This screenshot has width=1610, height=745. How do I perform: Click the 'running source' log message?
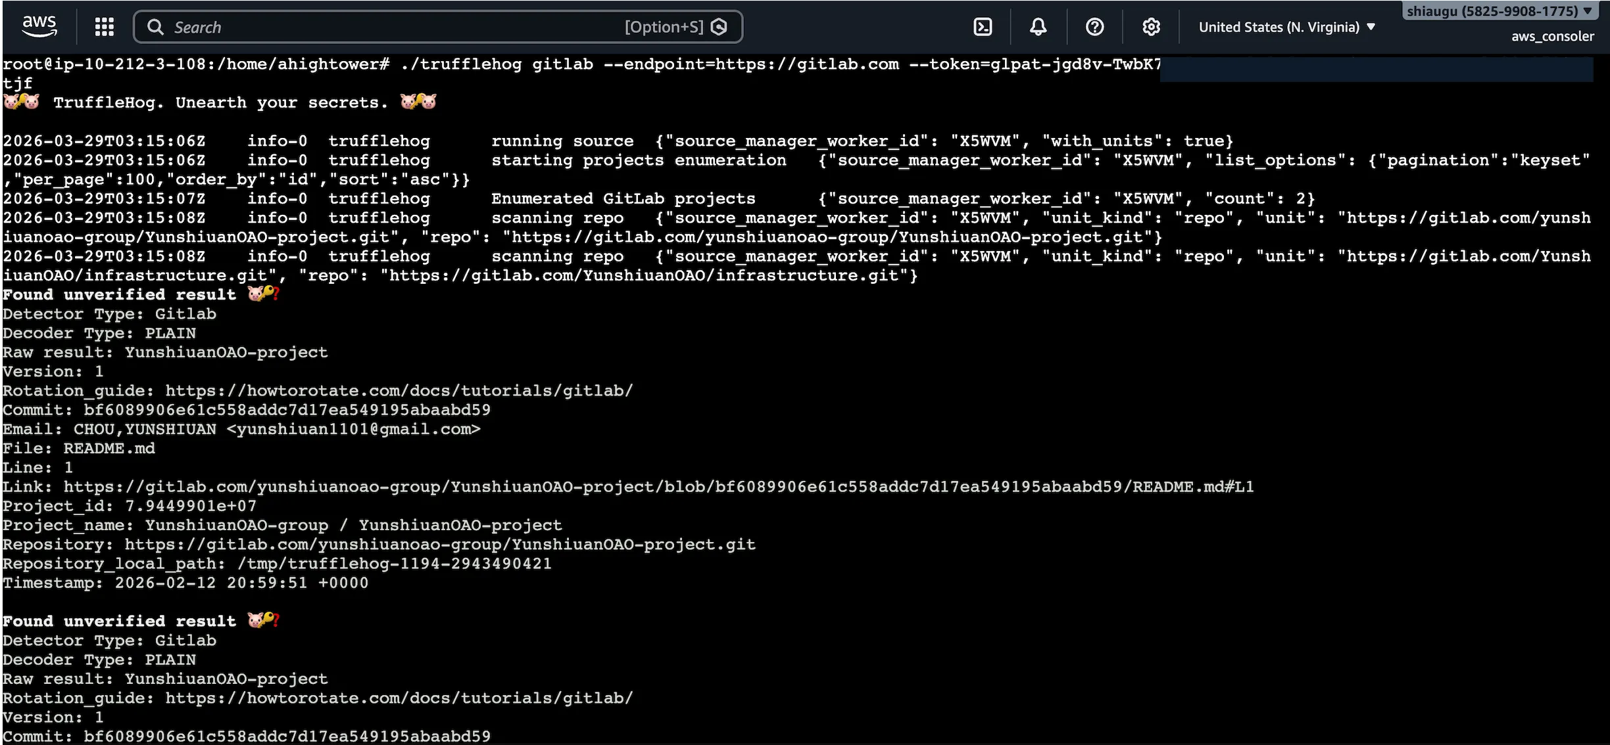(562, 141)
